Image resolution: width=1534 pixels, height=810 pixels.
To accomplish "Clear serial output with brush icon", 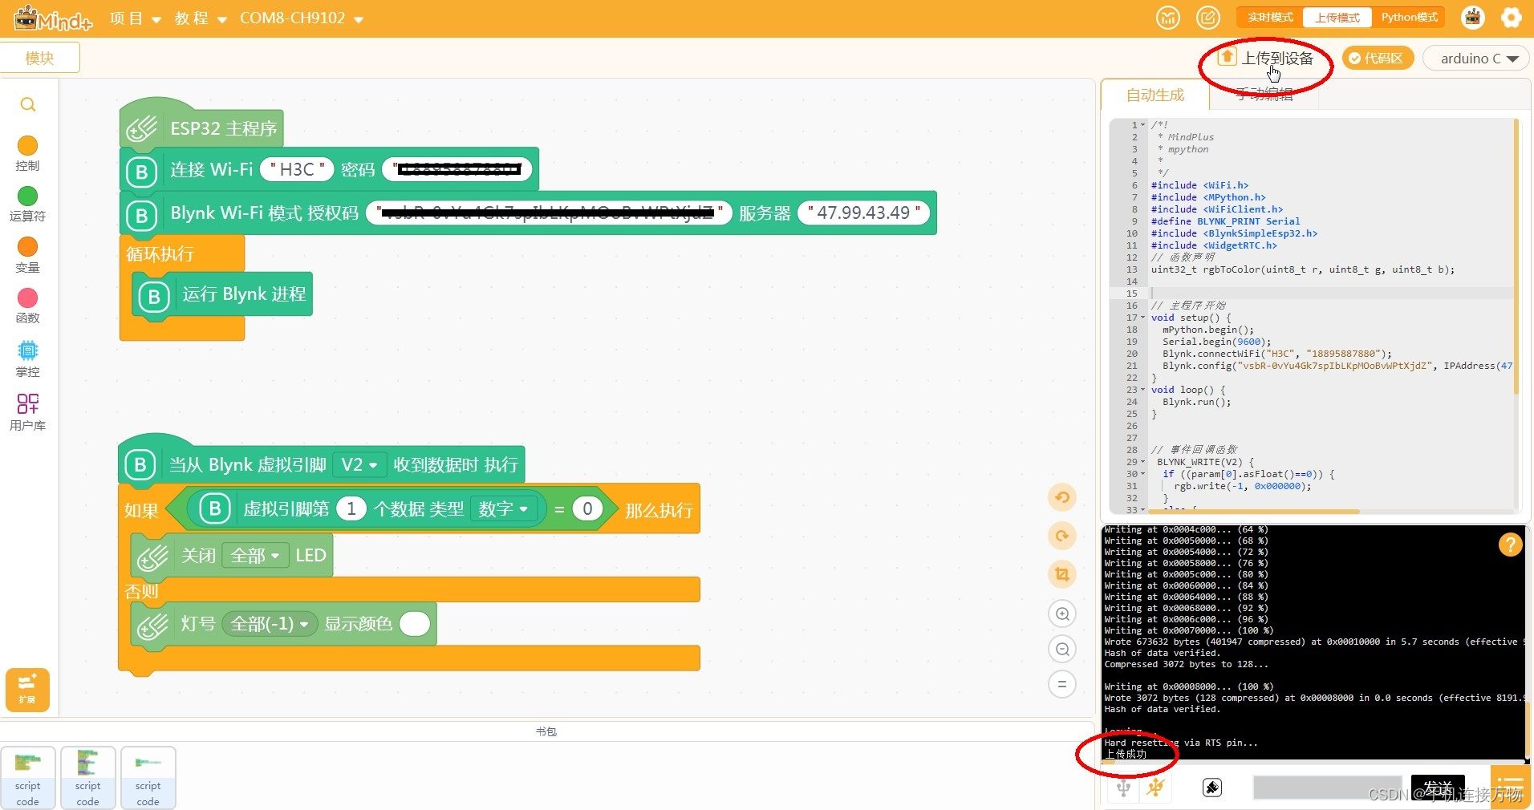I will [1212, 788].
